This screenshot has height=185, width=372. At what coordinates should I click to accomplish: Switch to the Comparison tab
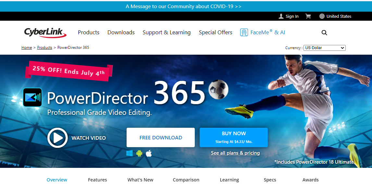point(186,180)
